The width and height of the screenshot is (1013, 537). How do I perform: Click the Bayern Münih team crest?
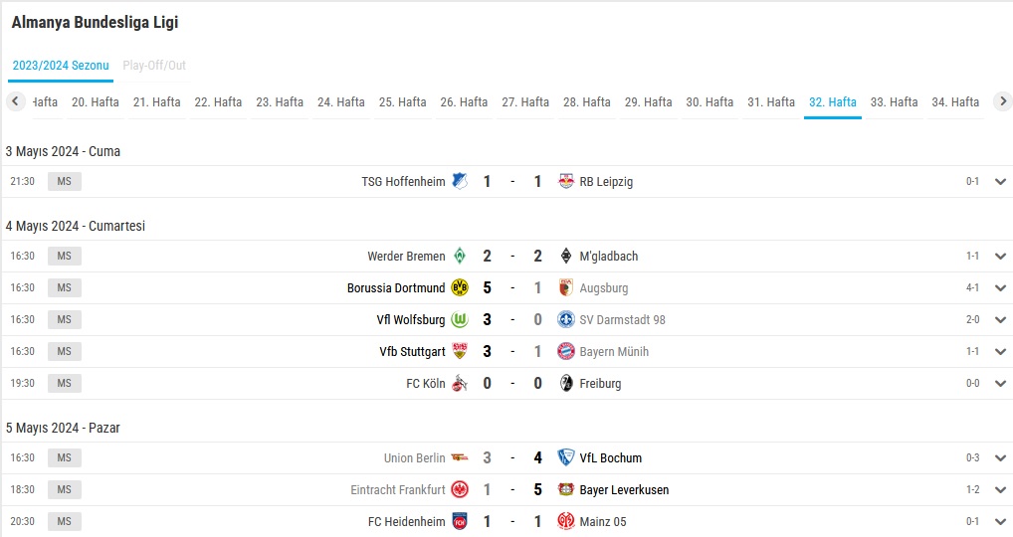click(566, 351)
